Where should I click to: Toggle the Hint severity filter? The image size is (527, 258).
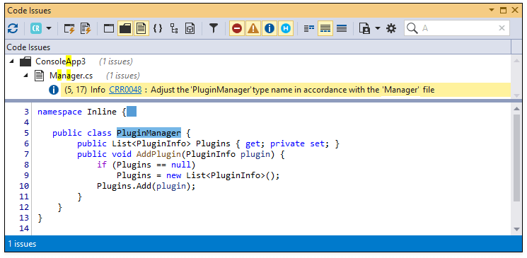pyautogui.click(x=286, y=28)
